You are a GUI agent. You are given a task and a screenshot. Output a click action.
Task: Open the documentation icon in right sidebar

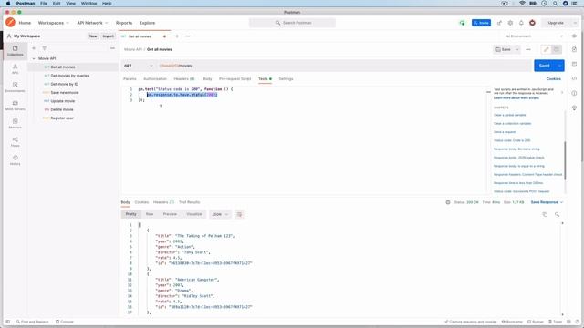574,49
